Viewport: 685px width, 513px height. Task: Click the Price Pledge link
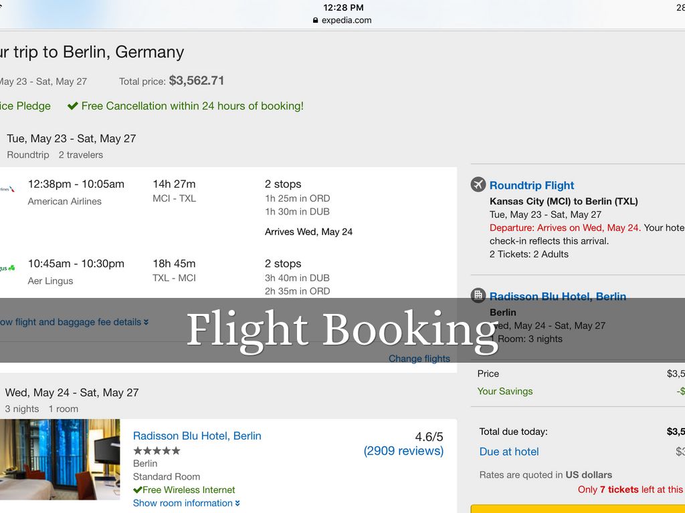[25, 106]
